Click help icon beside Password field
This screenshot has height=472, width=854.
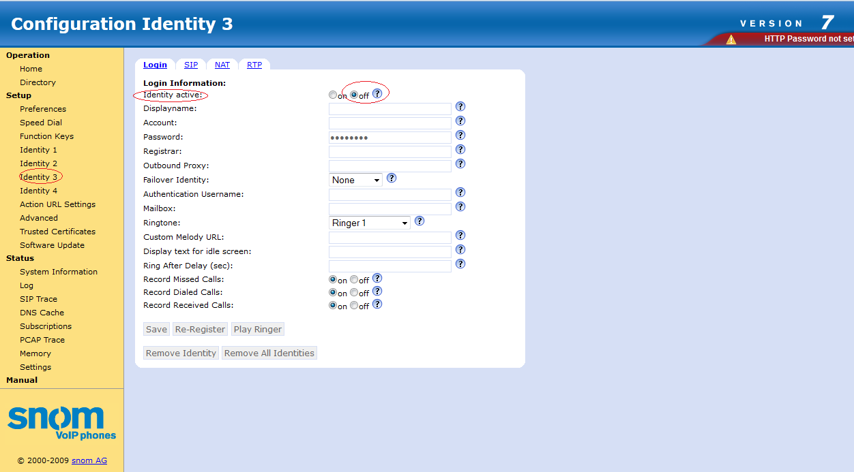click(460, 136)
